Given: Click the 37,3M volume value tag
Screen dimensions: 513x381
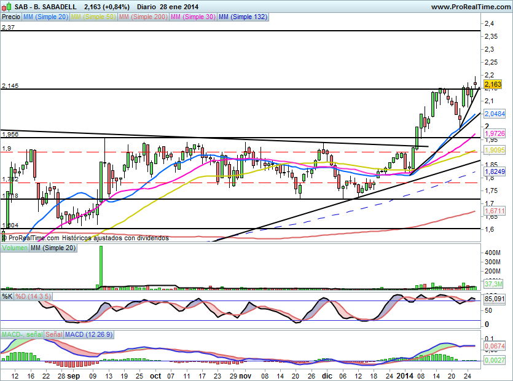Looking at the screenshot, I should tap(493, 283).
